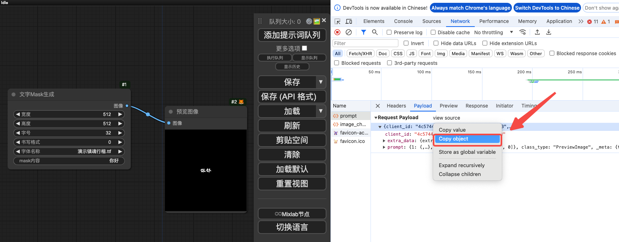Toggle the network filter funnel icon
The height and width of the screenshot is (242, 619).
(x=364, y=32)
